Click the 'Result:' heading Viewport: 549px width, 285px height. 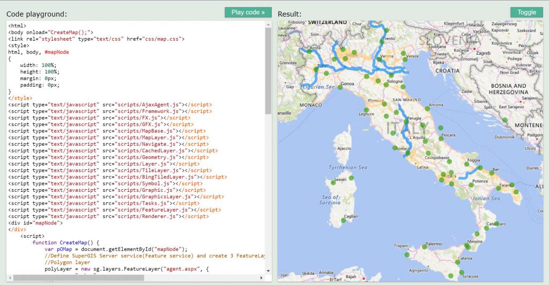[289, 14]
